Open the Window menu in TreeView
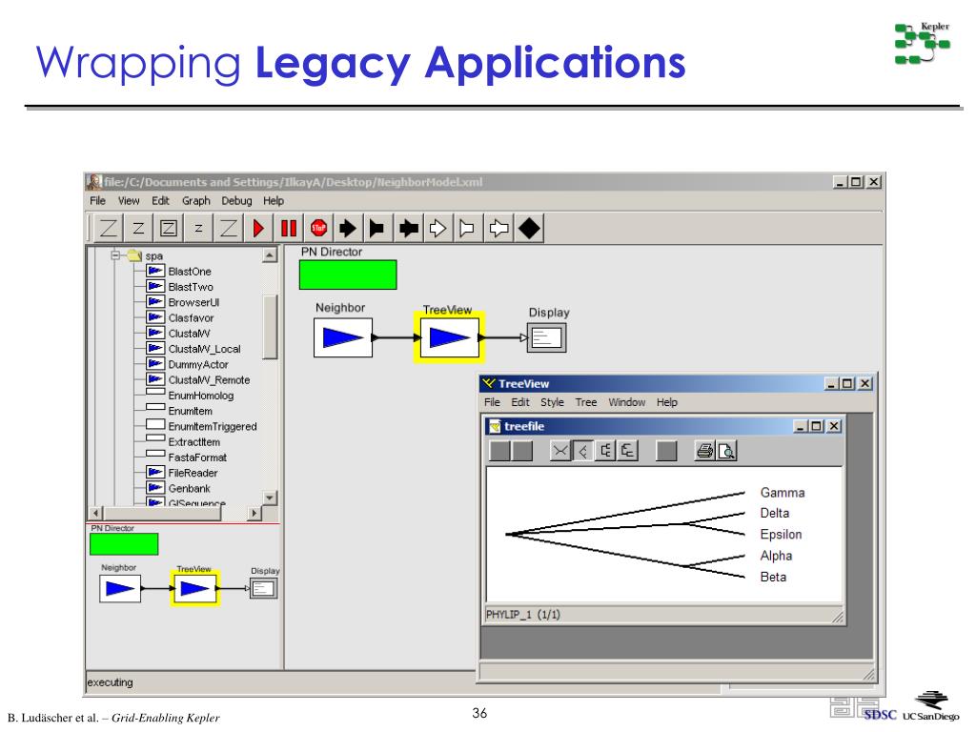The width and height of the screenshot is (976, 732). coord(627,402)
